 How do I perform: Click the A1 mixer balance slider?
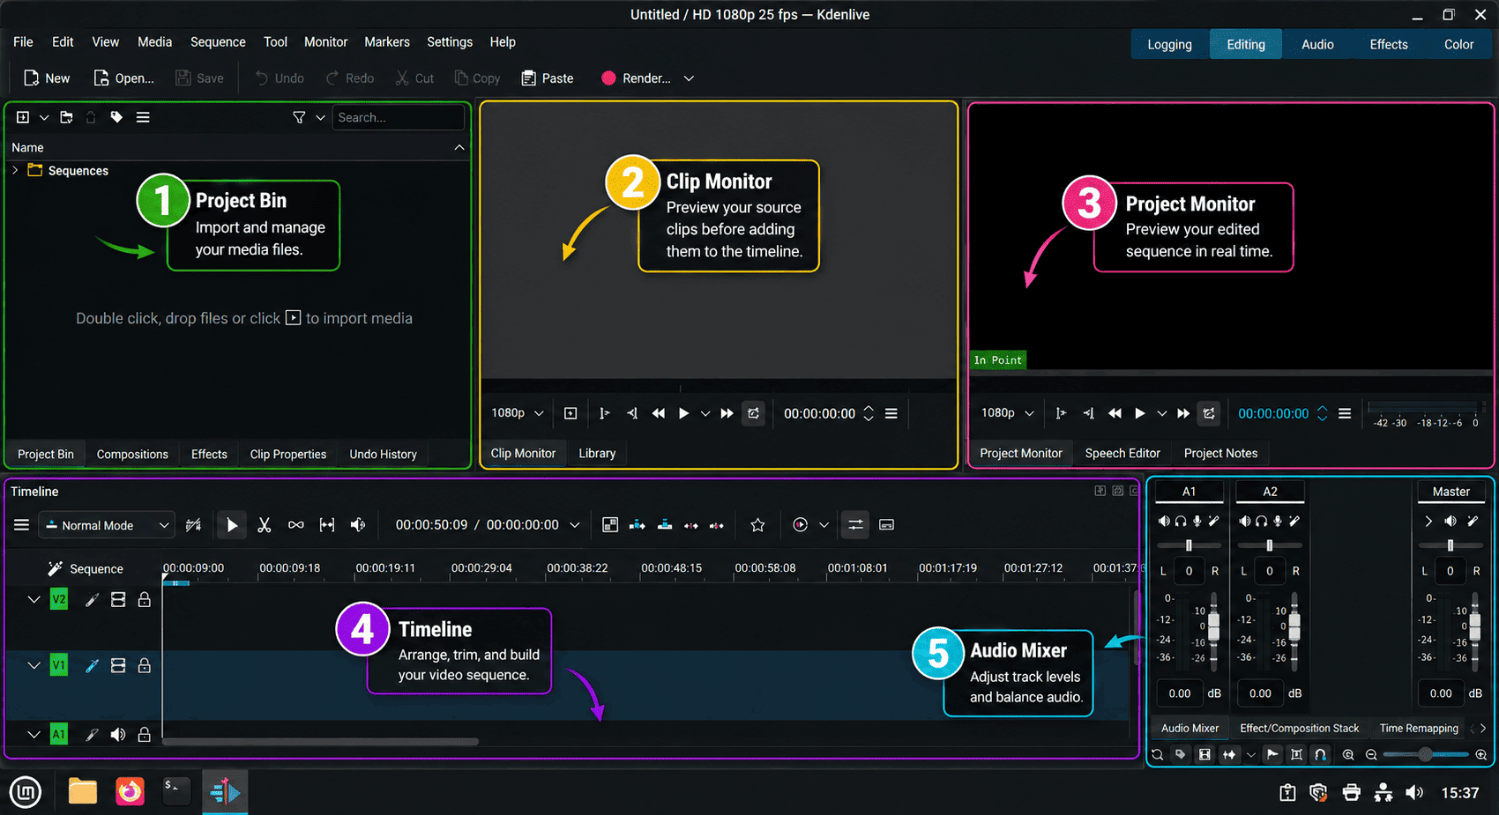click(1189, 545)
